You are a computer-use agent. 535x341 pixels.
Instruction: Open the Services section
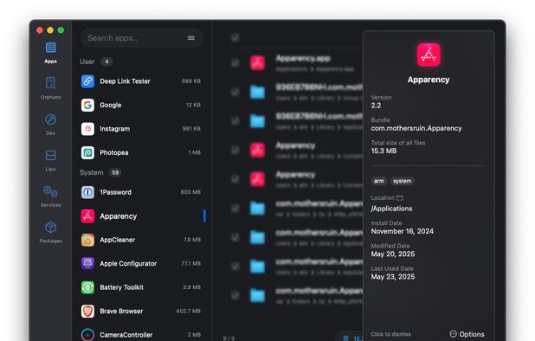tap(50, 196)
